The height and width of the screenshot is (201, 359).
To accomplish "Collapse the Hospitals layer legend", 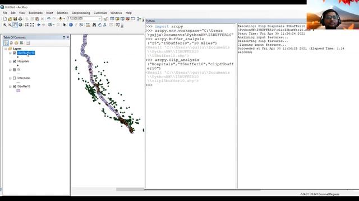I will (10, 61).
